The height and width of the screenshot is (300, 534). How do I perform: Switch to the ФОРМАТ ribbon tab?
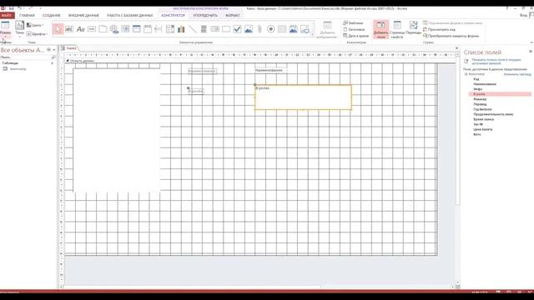click(x=233, y=15)
